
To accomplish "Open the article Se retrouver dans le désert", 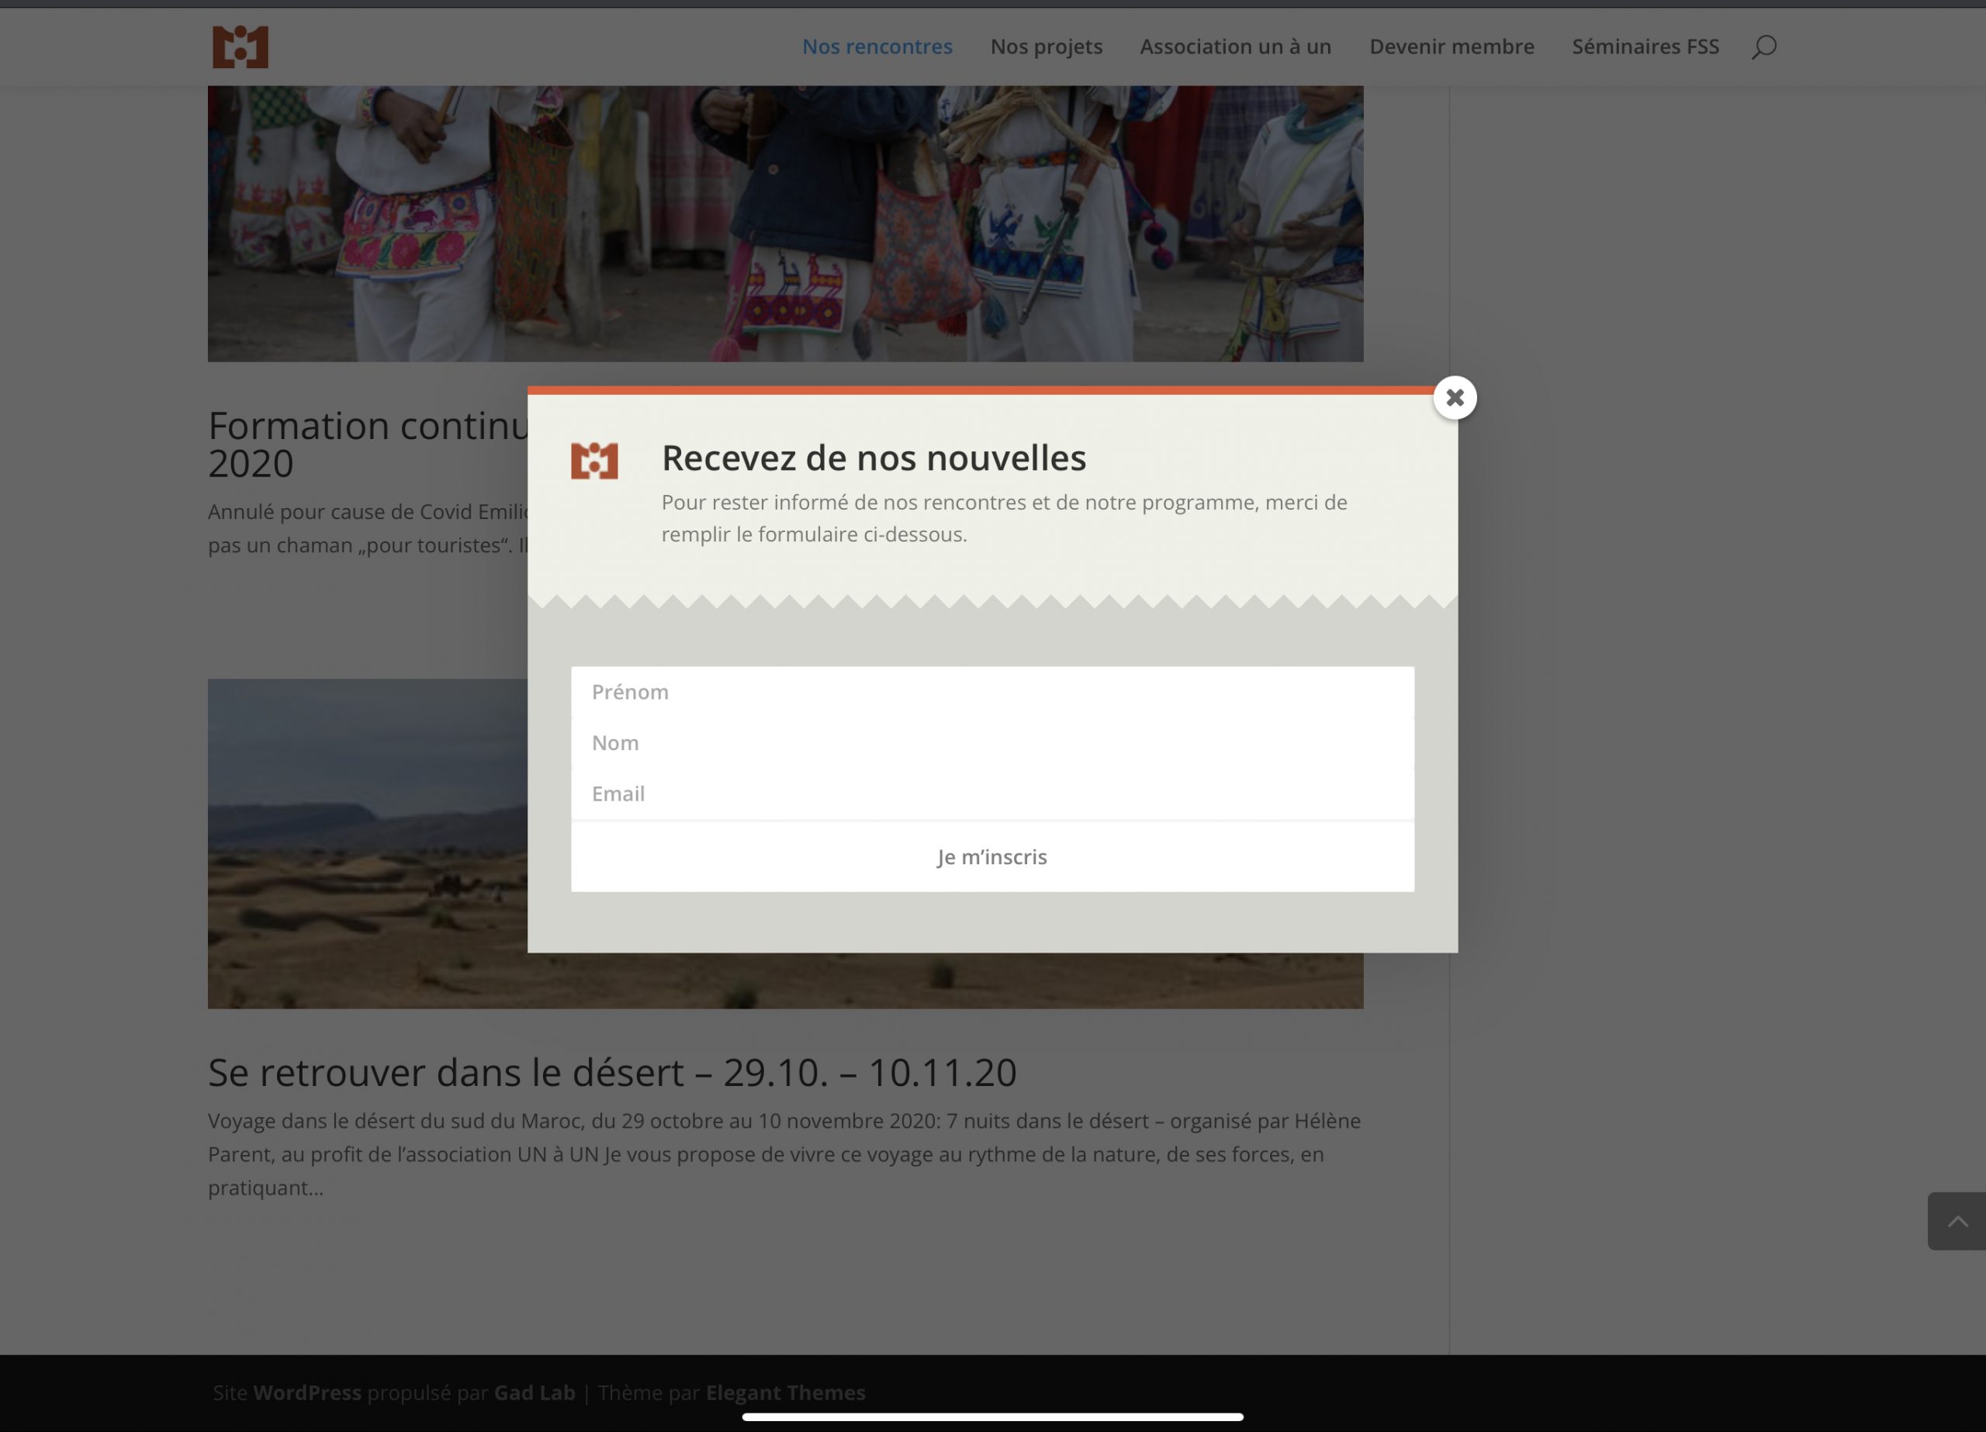I will [x=611, y=1072].
